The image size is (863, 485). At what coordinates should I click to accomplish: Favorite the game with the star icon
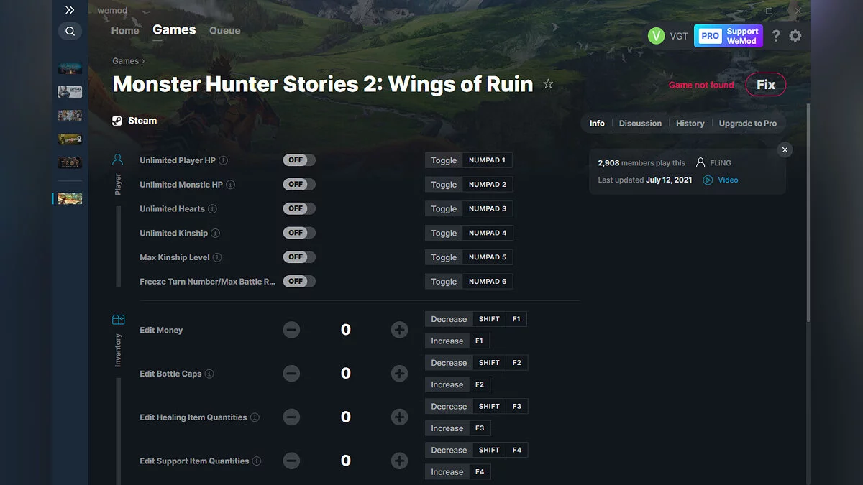tap(548, 83)
